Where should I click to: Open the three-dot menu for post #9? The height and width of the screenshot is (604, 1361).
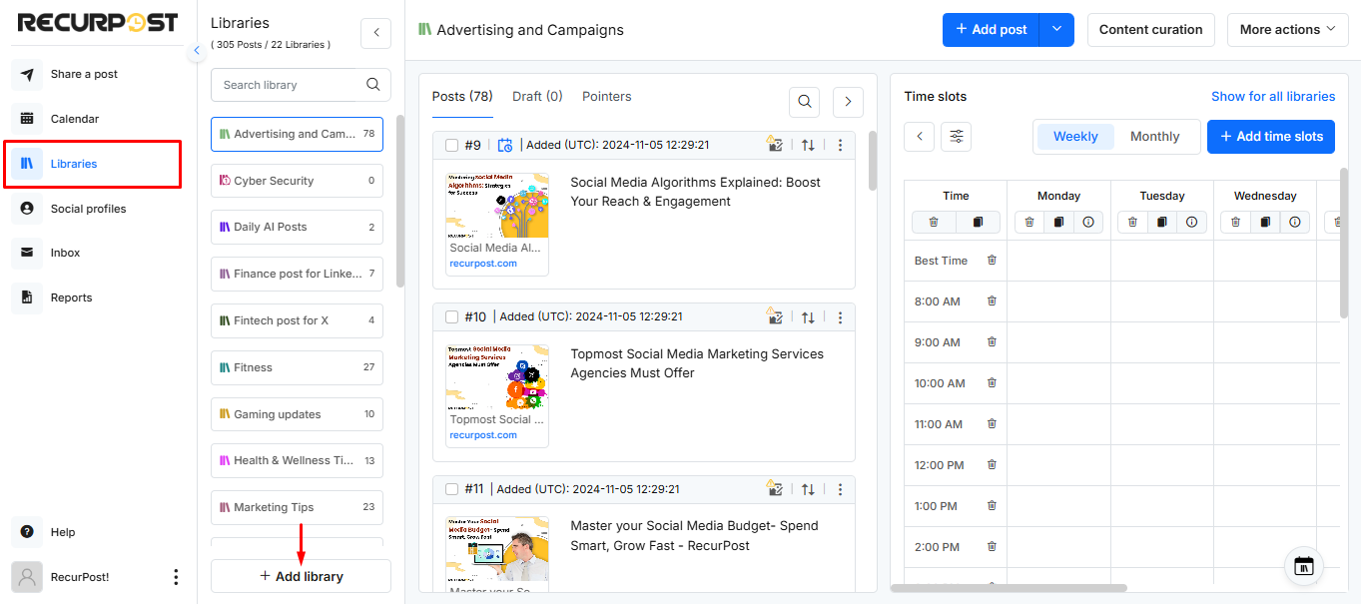[840, 145]
